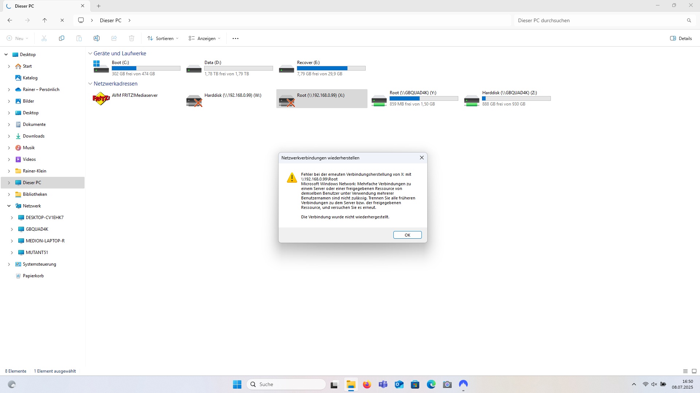
Task: Click the Recover (E:) usage bar
Action: [331, 68]
